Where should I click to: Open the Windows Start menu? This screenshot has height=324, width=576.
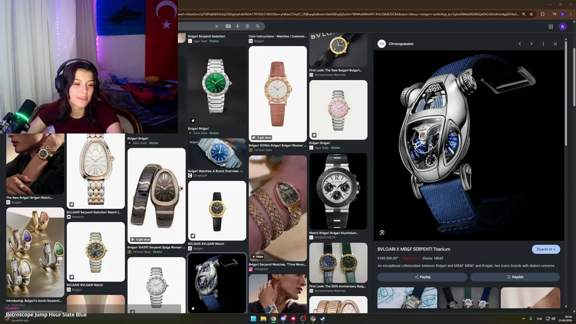click(253, 319)
